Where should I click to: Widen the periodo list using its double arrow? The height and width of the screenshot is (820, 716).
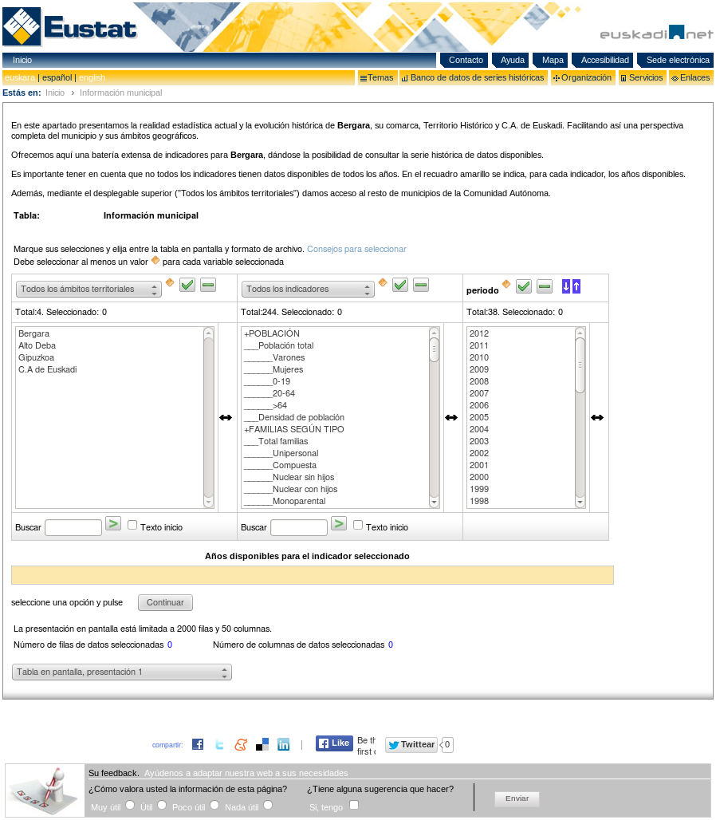point(597,417)
